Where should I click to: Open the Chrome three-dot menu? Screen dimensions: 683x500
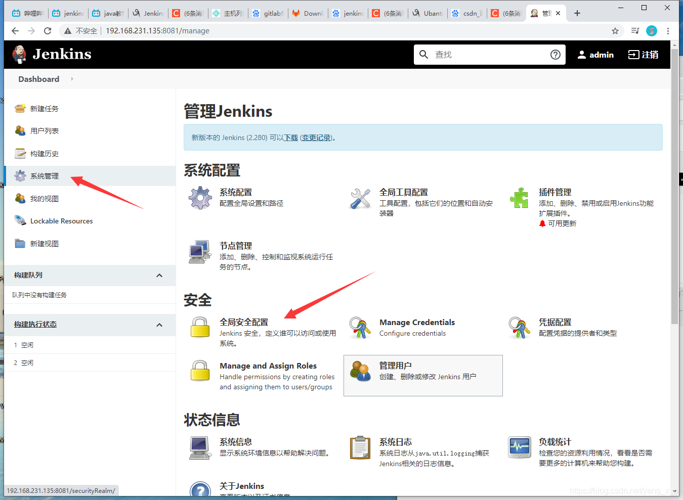[x=668, y=31]
